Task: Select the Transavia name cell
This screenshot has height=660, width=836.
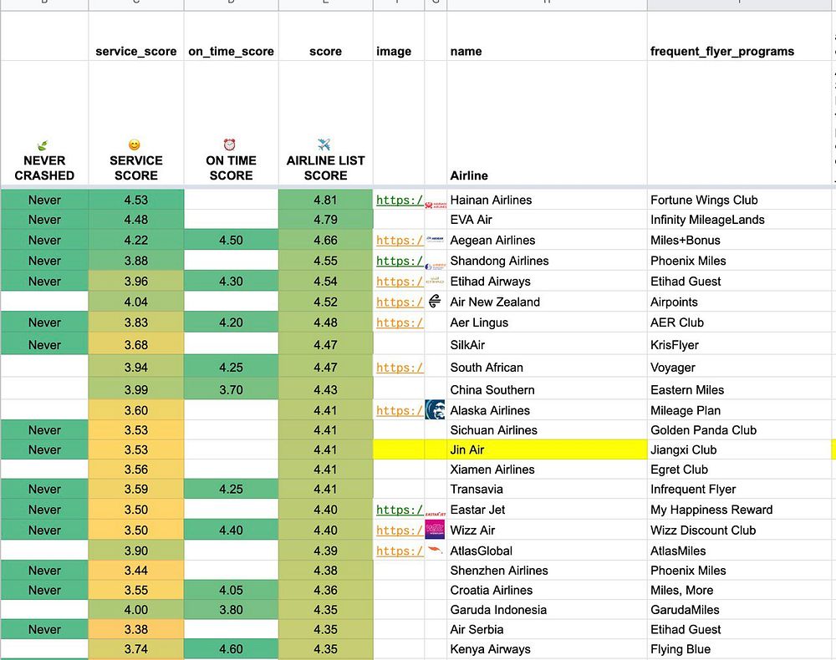Action: click(547, 489)
